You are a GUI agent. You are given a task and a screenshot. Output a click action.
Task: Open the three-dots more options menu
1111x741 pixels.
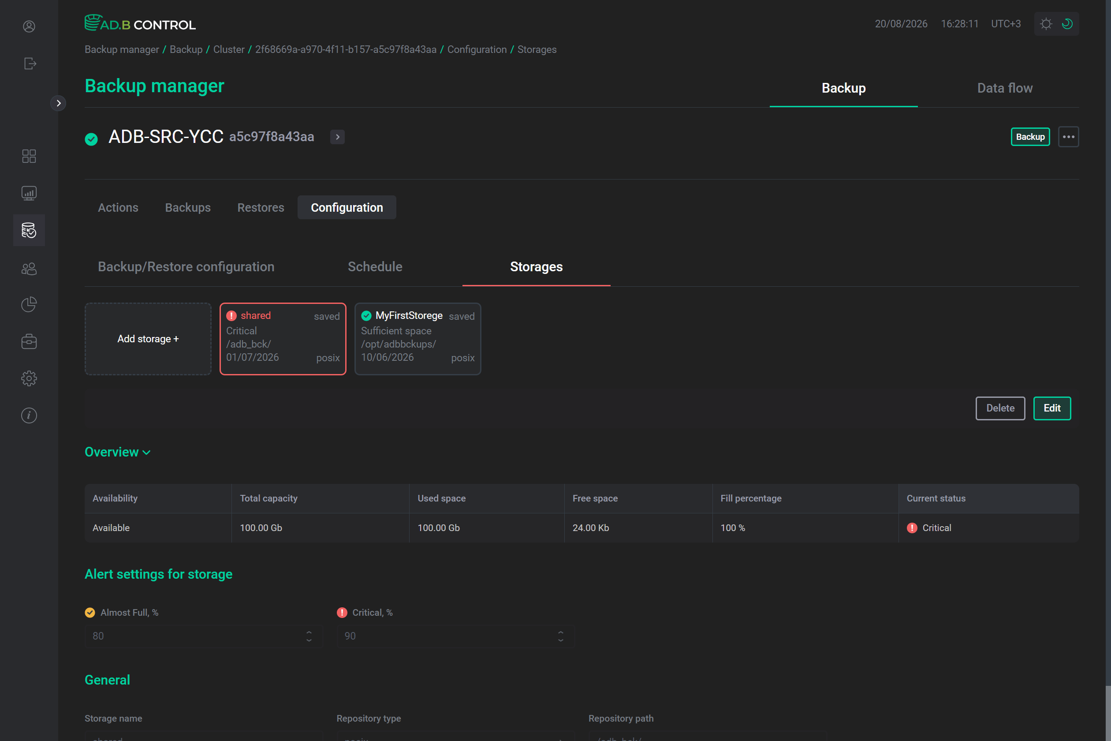1069,137
